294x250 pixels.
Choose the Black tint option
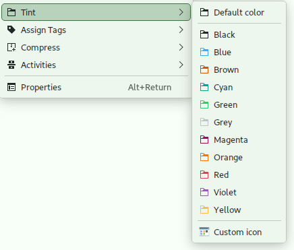[x=239, y=34]
